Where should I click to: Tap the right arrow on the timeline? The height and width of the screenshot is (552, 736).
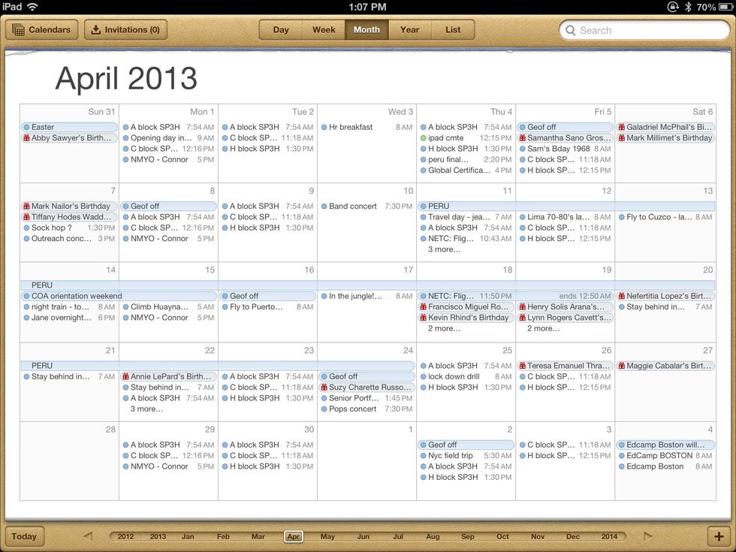point(647,536)
